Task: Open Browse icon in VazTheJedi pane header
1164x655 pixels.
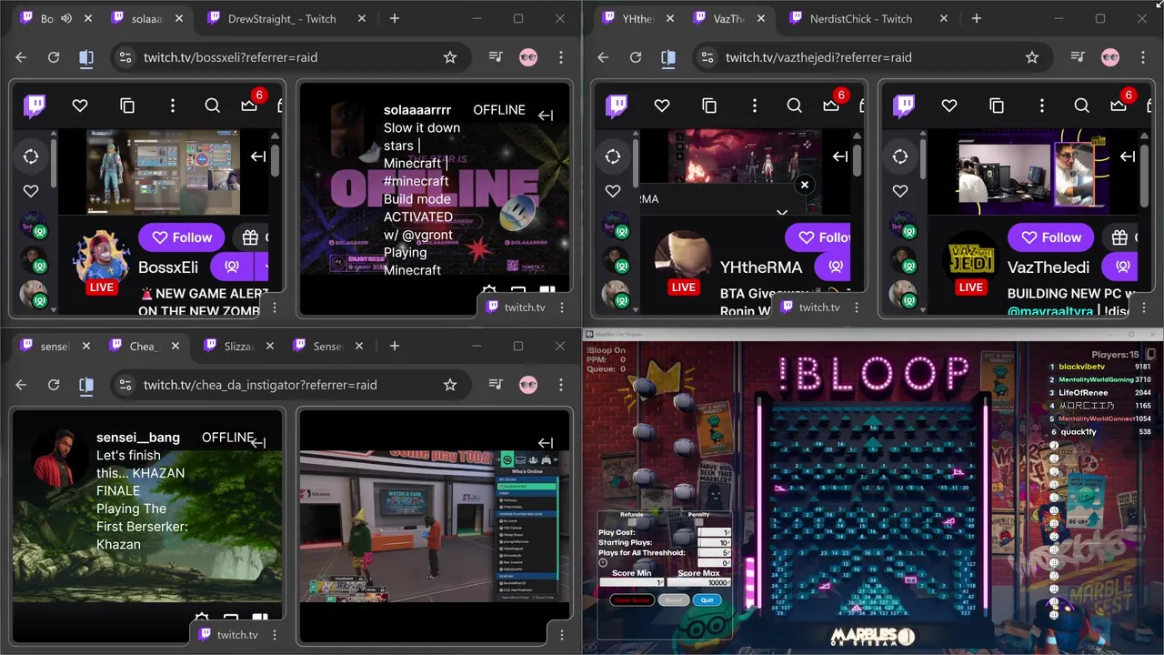Action: click(997, 106)
